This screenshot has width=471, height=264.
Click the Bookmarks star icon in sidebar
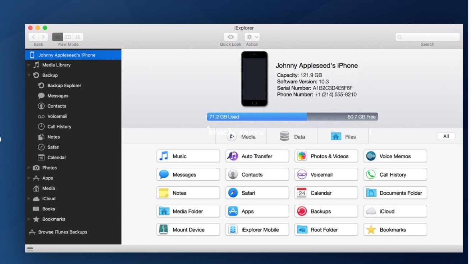[x=36, y=219]
